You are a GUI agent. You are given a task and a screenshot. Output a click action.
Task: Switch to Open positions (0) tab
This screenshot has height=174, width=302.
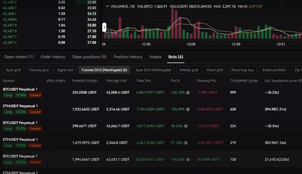tap(89, 57)
